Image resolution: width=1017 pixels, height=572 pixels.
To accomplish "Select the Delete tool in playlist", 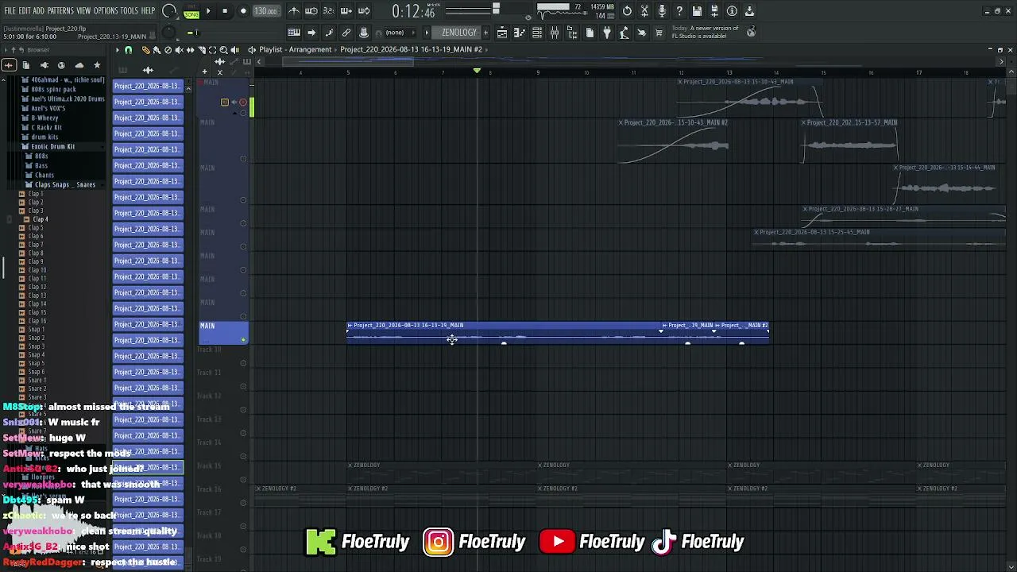I will (x=168, y=49).
